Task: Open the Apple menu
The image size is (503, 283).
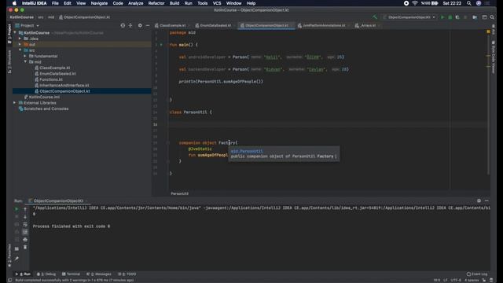Action: (14, 3)
